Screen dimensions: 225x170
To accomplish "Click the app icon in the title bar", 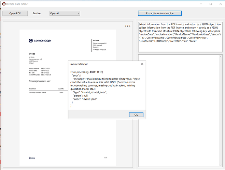I will click(x=4, y=4).
